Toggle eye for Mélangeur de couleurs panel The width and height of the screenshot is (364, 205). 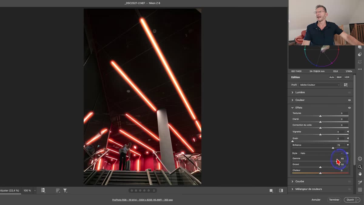[349, 189]
